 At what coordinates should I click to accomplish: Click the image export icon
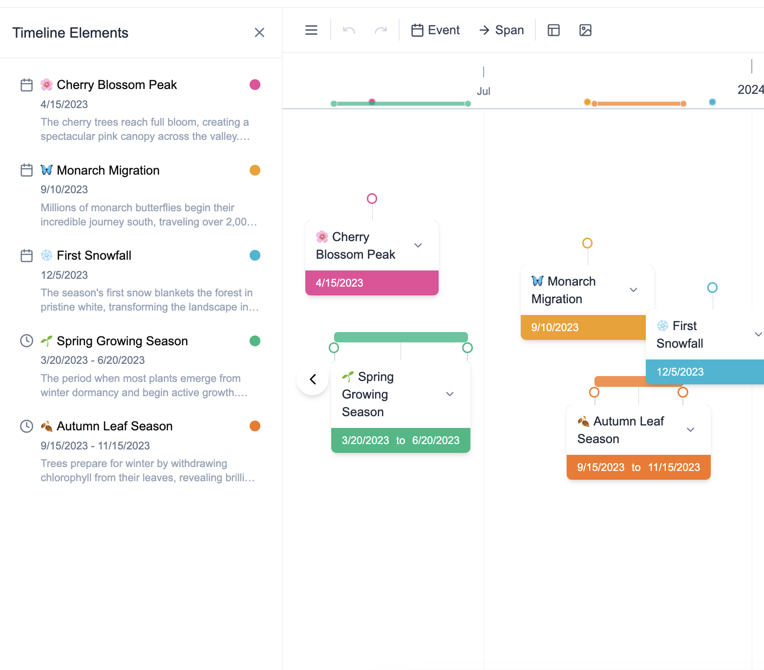click(x=585, y=30)
